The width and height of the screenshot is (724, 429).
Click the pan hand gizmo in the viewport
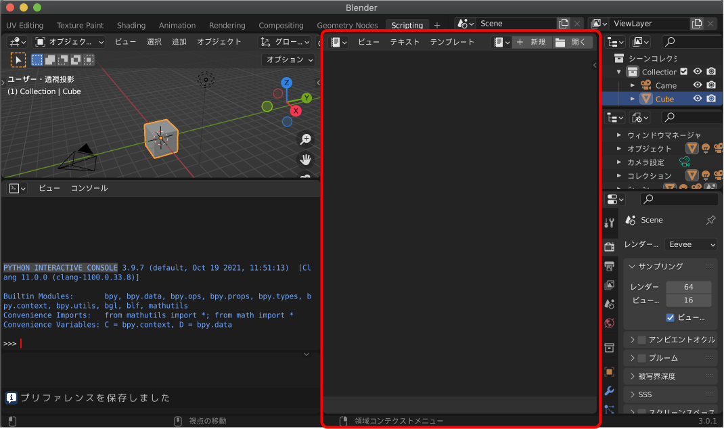pos(306,160)
